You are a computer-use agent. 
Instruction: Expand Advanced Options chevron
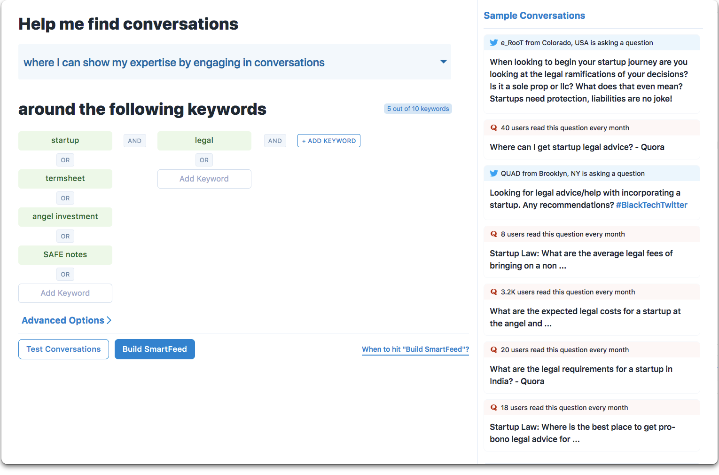pos(109,320)
